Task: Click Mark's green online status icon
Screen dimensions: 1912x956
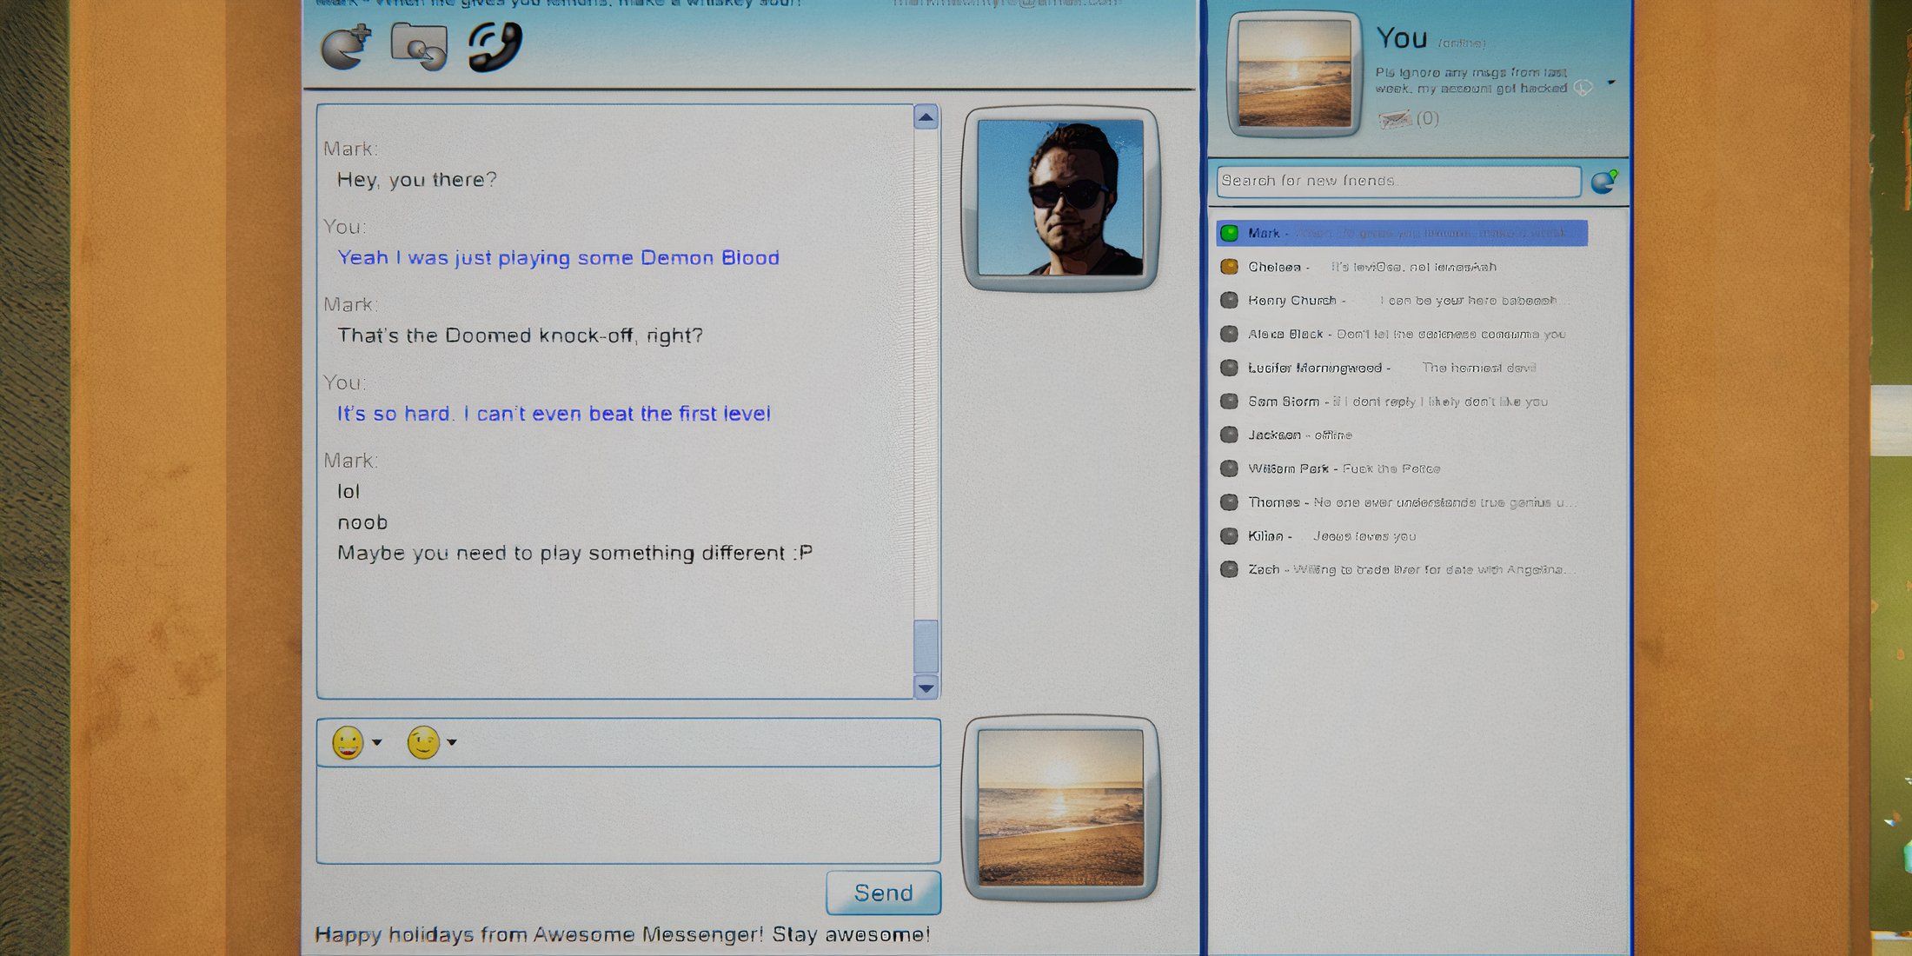Action: coord(1229,233)
